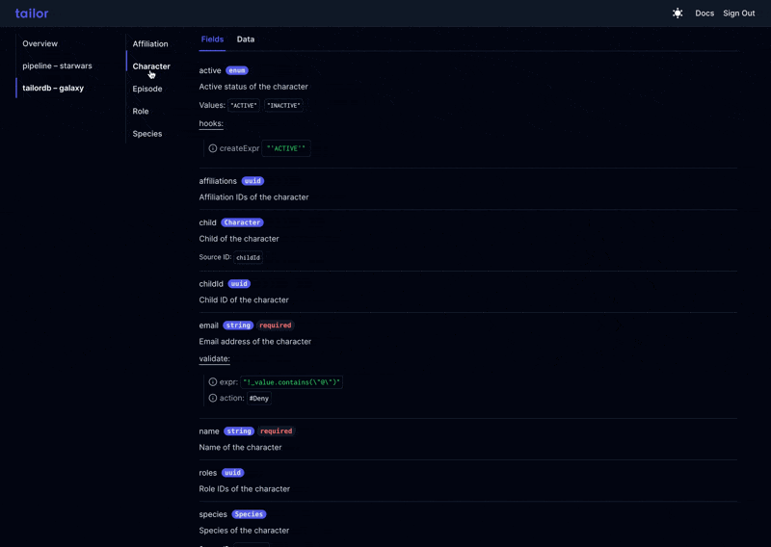Click 'Child ID of the character' description
The image size is (771, 547).
244,300
